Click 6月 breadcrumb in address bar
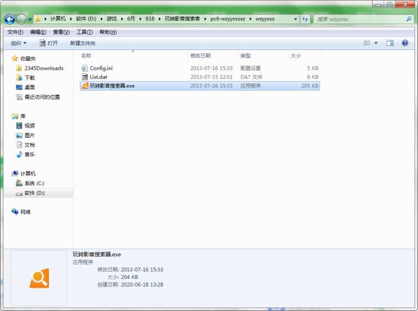Viewport: 418px width, 311px height. [x=131, y=19]
